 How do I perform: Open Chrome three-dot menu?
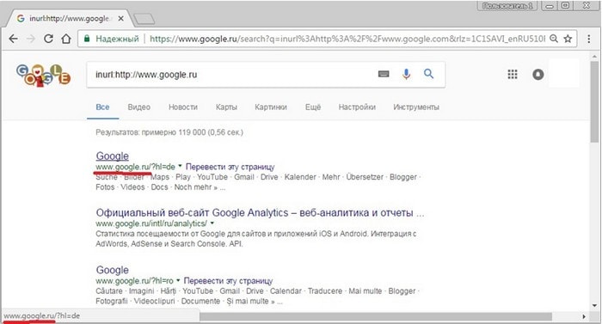click(x=588, y=39)
